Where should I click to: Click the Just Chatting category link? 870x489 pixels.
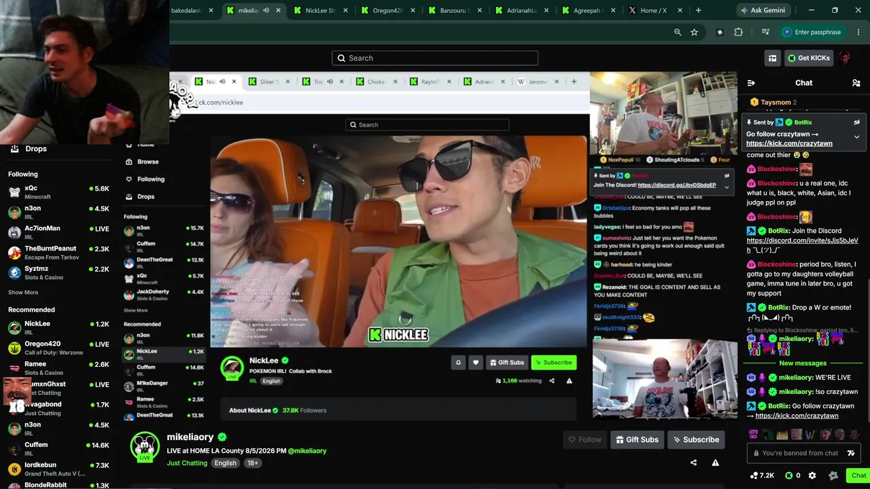(187, 463)
